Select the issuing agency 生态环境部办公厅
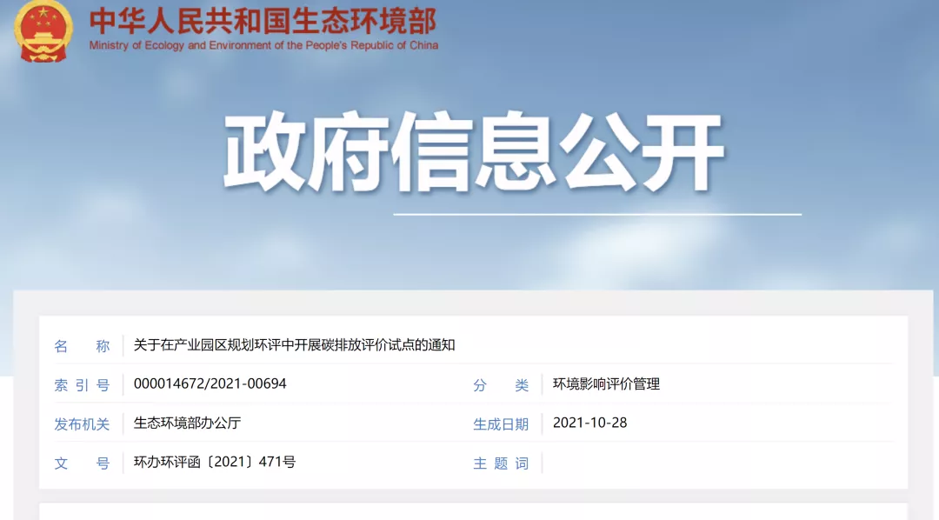This screenshot has height=520, width=939. pyautogui.click(x=187, y=423)
